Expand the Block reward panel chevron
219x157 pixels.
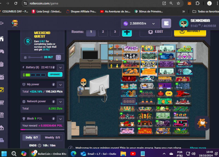tap(60, 119)
